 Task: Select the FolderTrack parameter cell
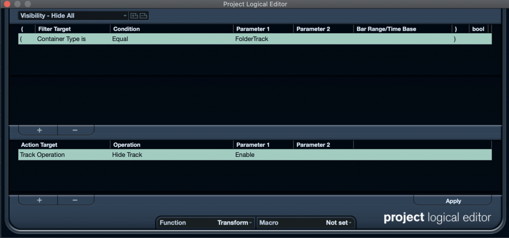tap(263, 39)
